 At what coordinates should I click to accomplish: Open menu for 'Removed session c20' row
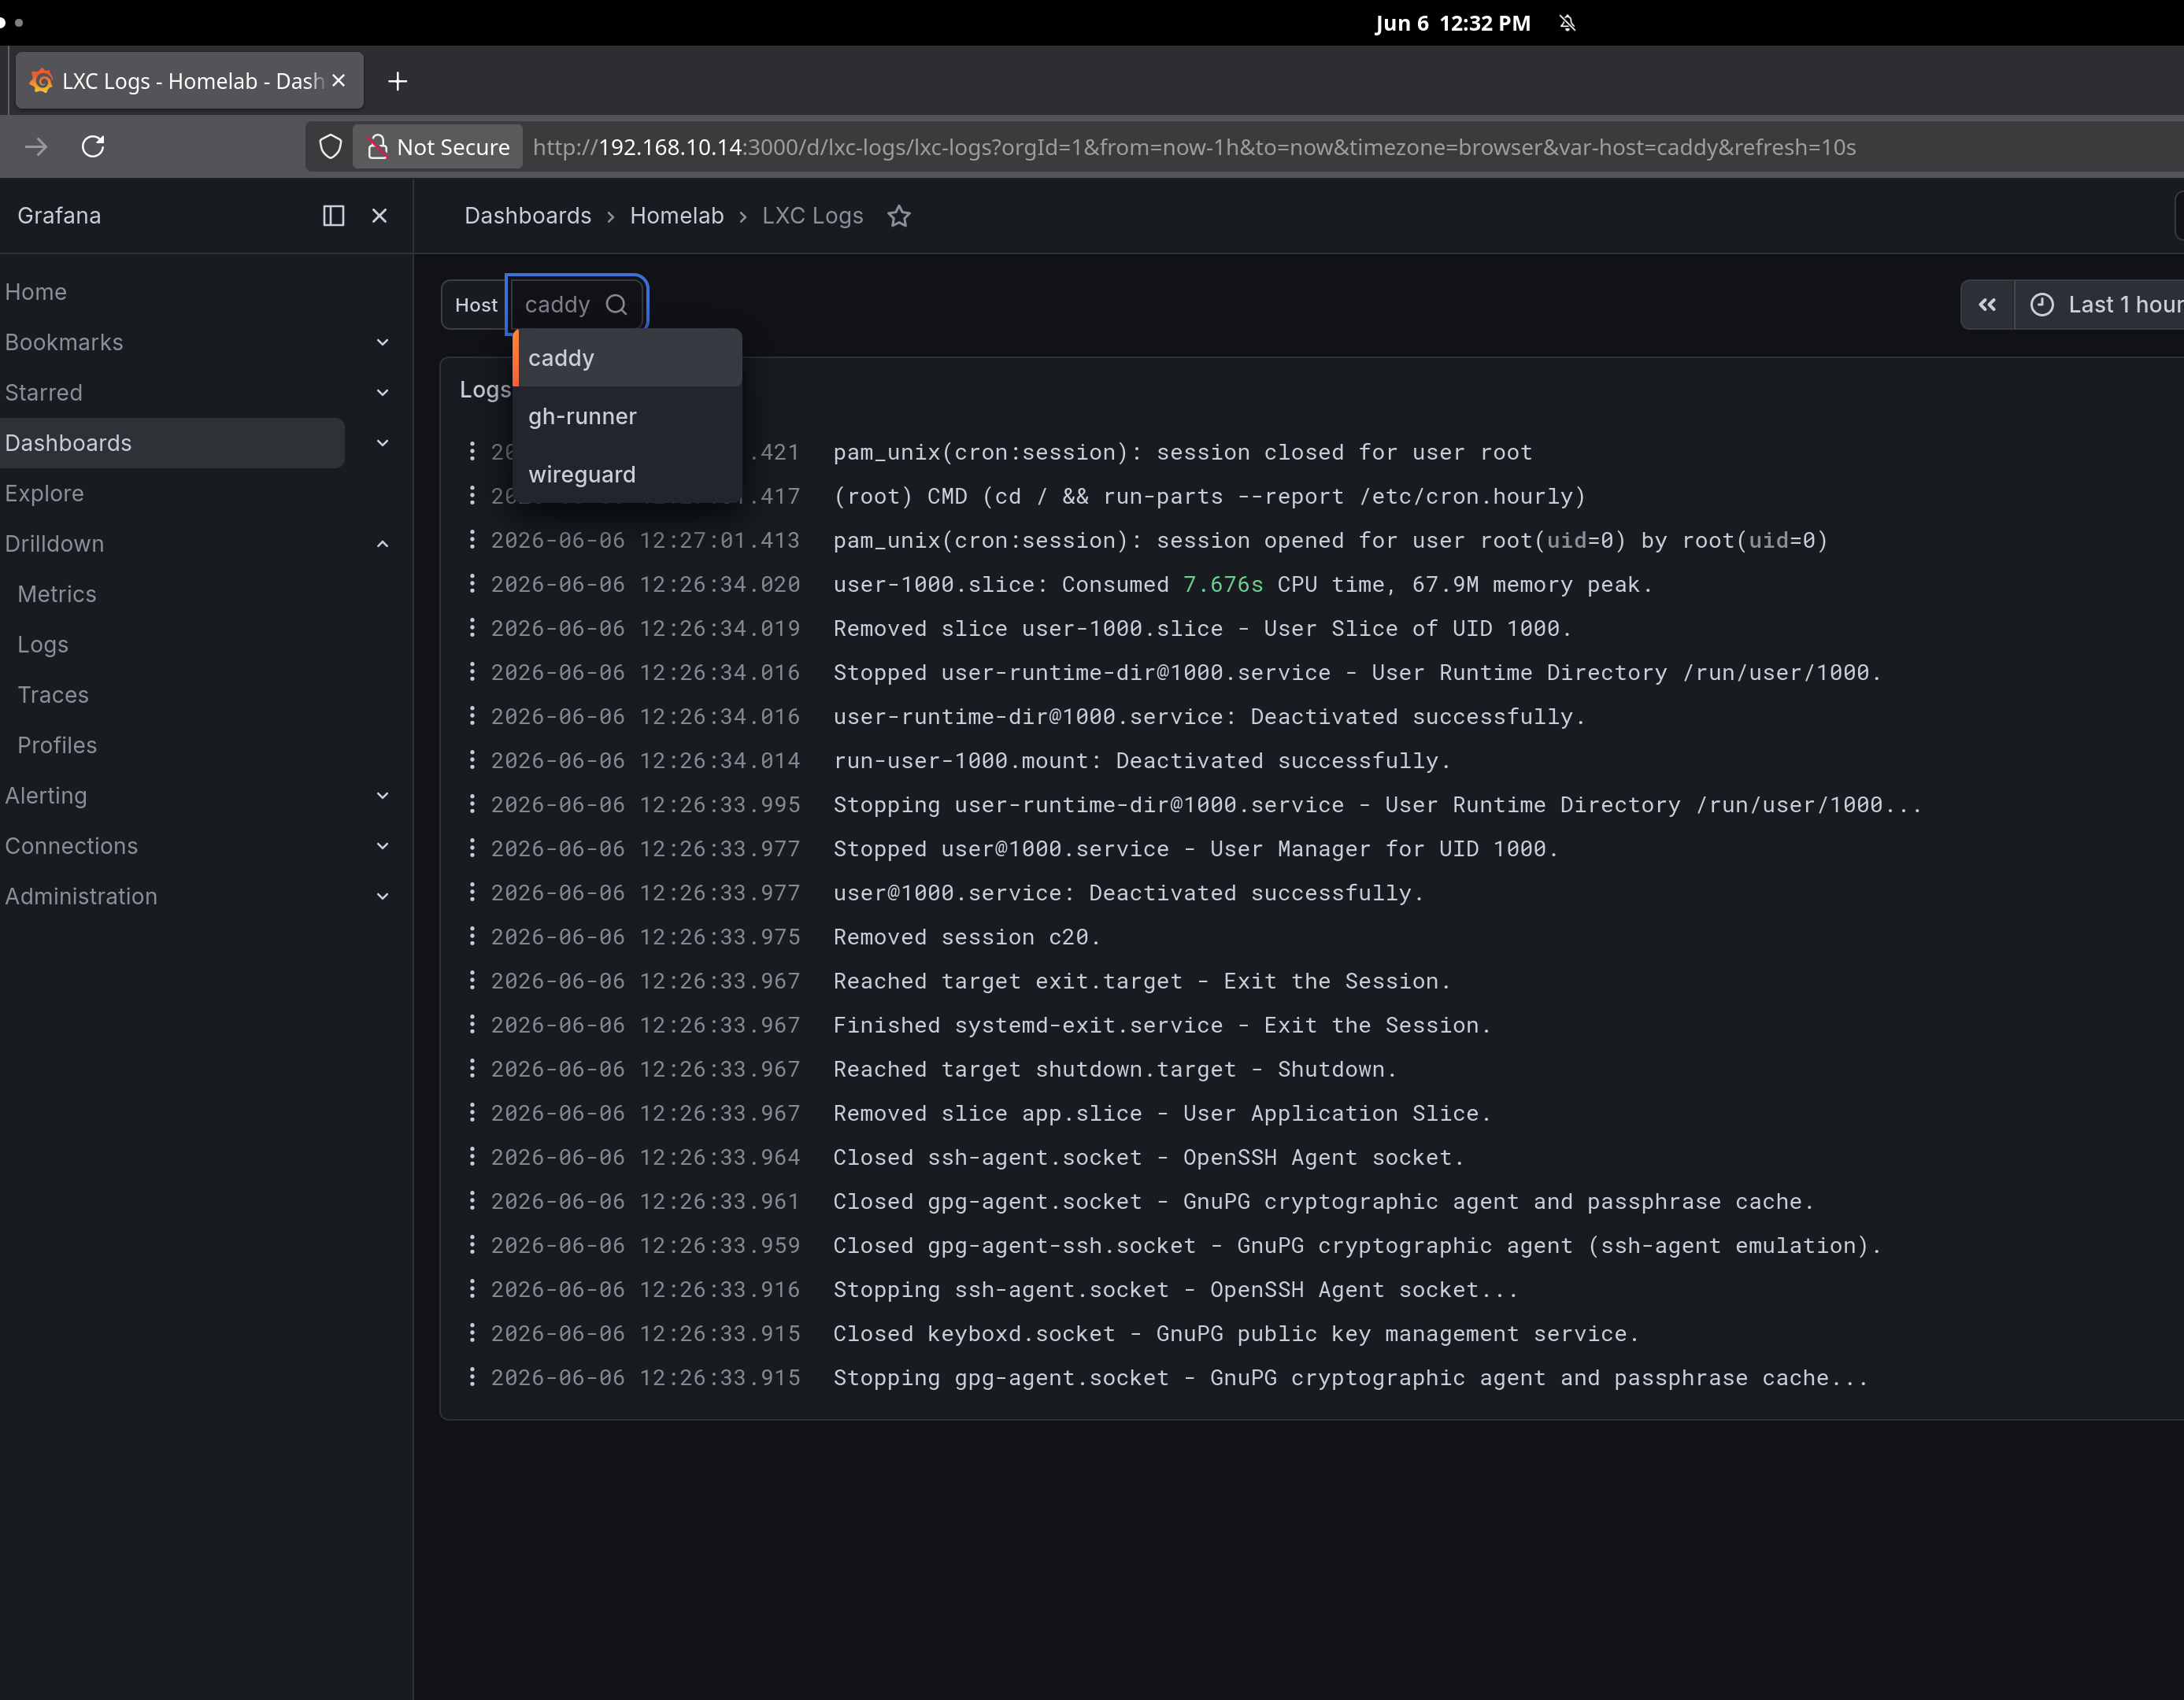pyautogui.click(x=472, y=937)
